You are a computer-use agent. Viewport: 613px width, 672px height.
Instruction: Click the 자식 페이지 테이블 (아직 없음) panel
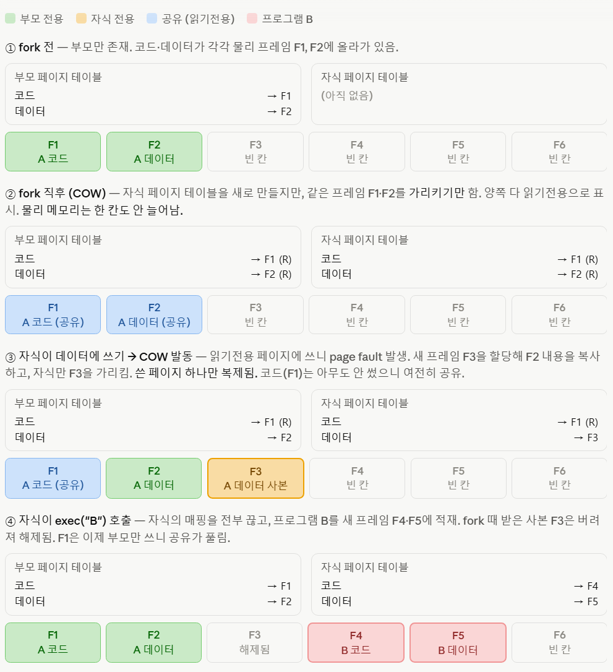[459, 94]
